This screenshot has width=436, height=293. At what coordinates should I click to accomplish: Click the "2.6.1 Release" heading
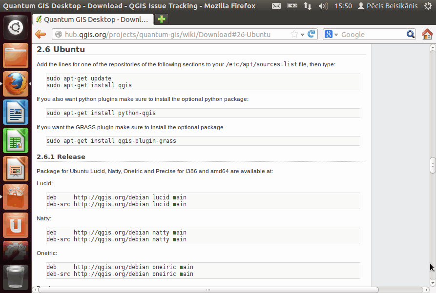[61, 156]
